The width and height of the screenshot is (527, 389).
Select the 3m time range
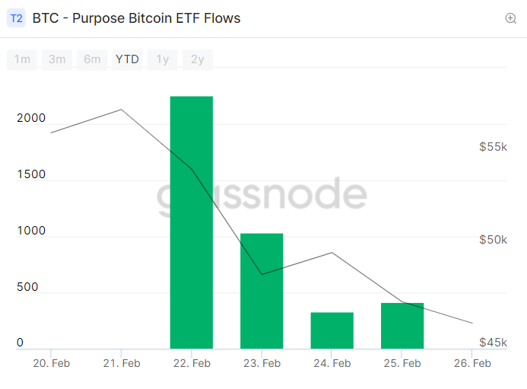[x=57, y=59]
